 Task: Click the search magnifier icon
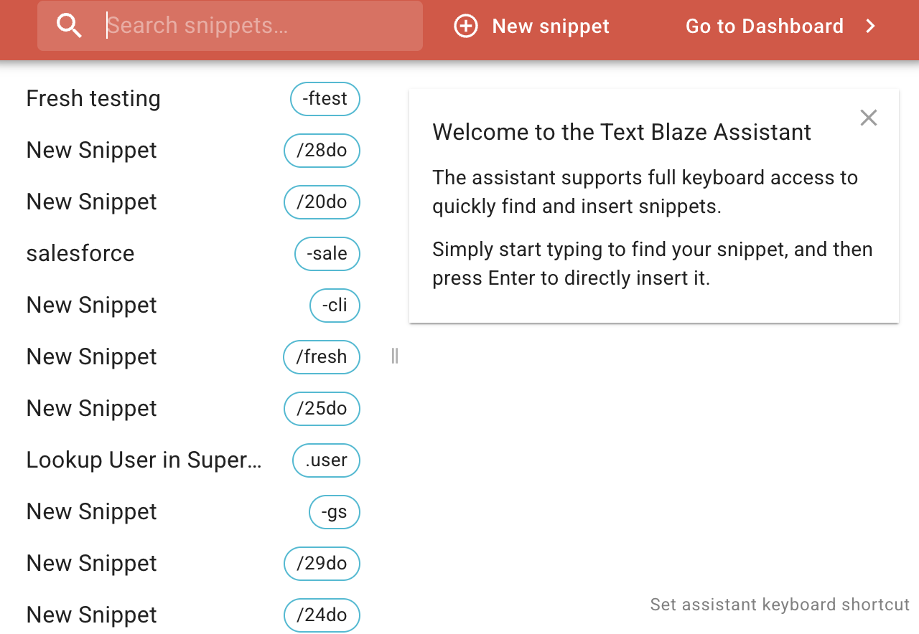tap(70, 26)
